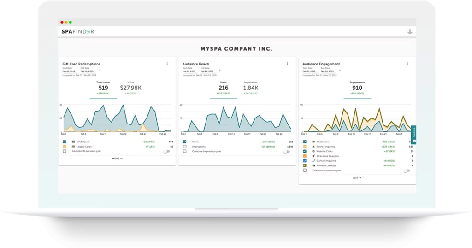Image resolution: width=472 pixels, height=248 pixels.
Task: Click the Photo Views camera icon
Action: (x=313, y=142)
